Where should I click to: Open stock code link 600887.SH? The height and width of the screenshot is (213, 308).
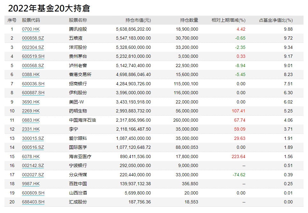(33, 93)
